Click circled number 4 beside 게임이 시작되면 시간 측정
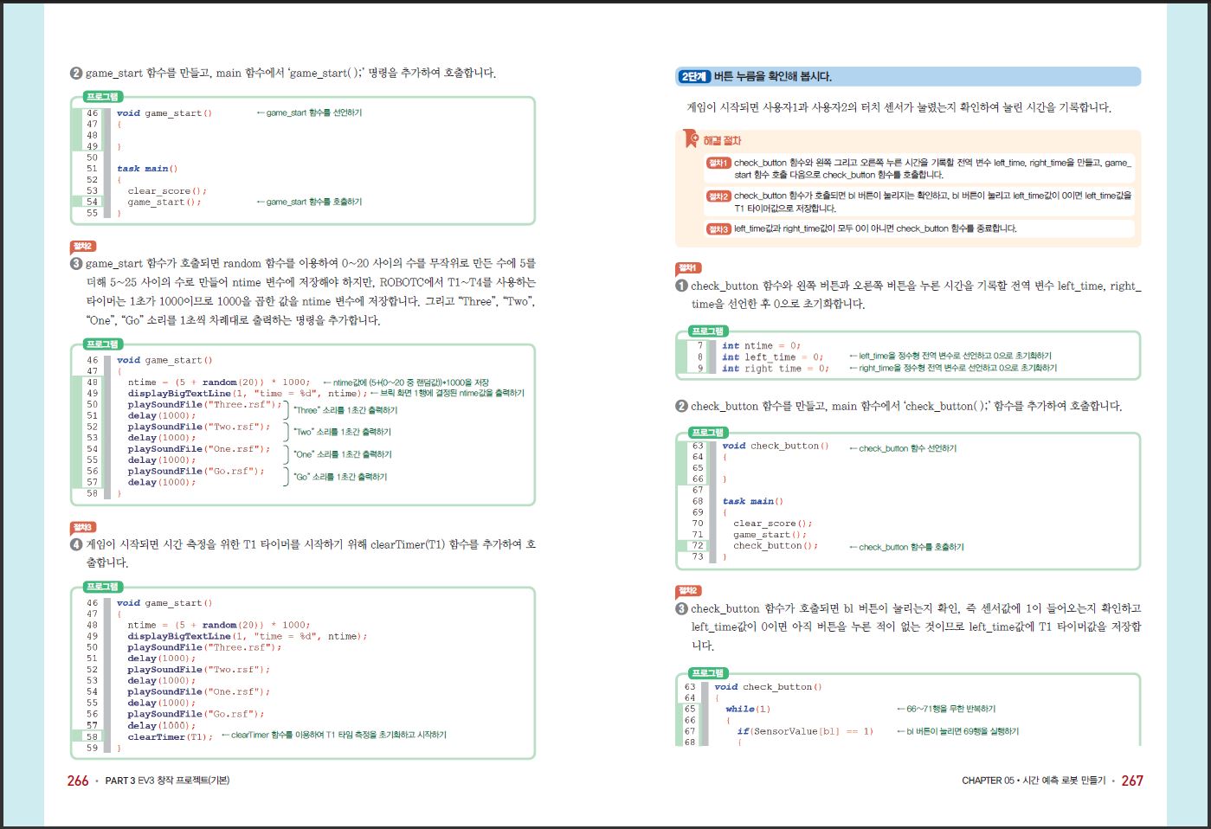Viewport: 1211px width, 829px height. click(x=76, y=544)
